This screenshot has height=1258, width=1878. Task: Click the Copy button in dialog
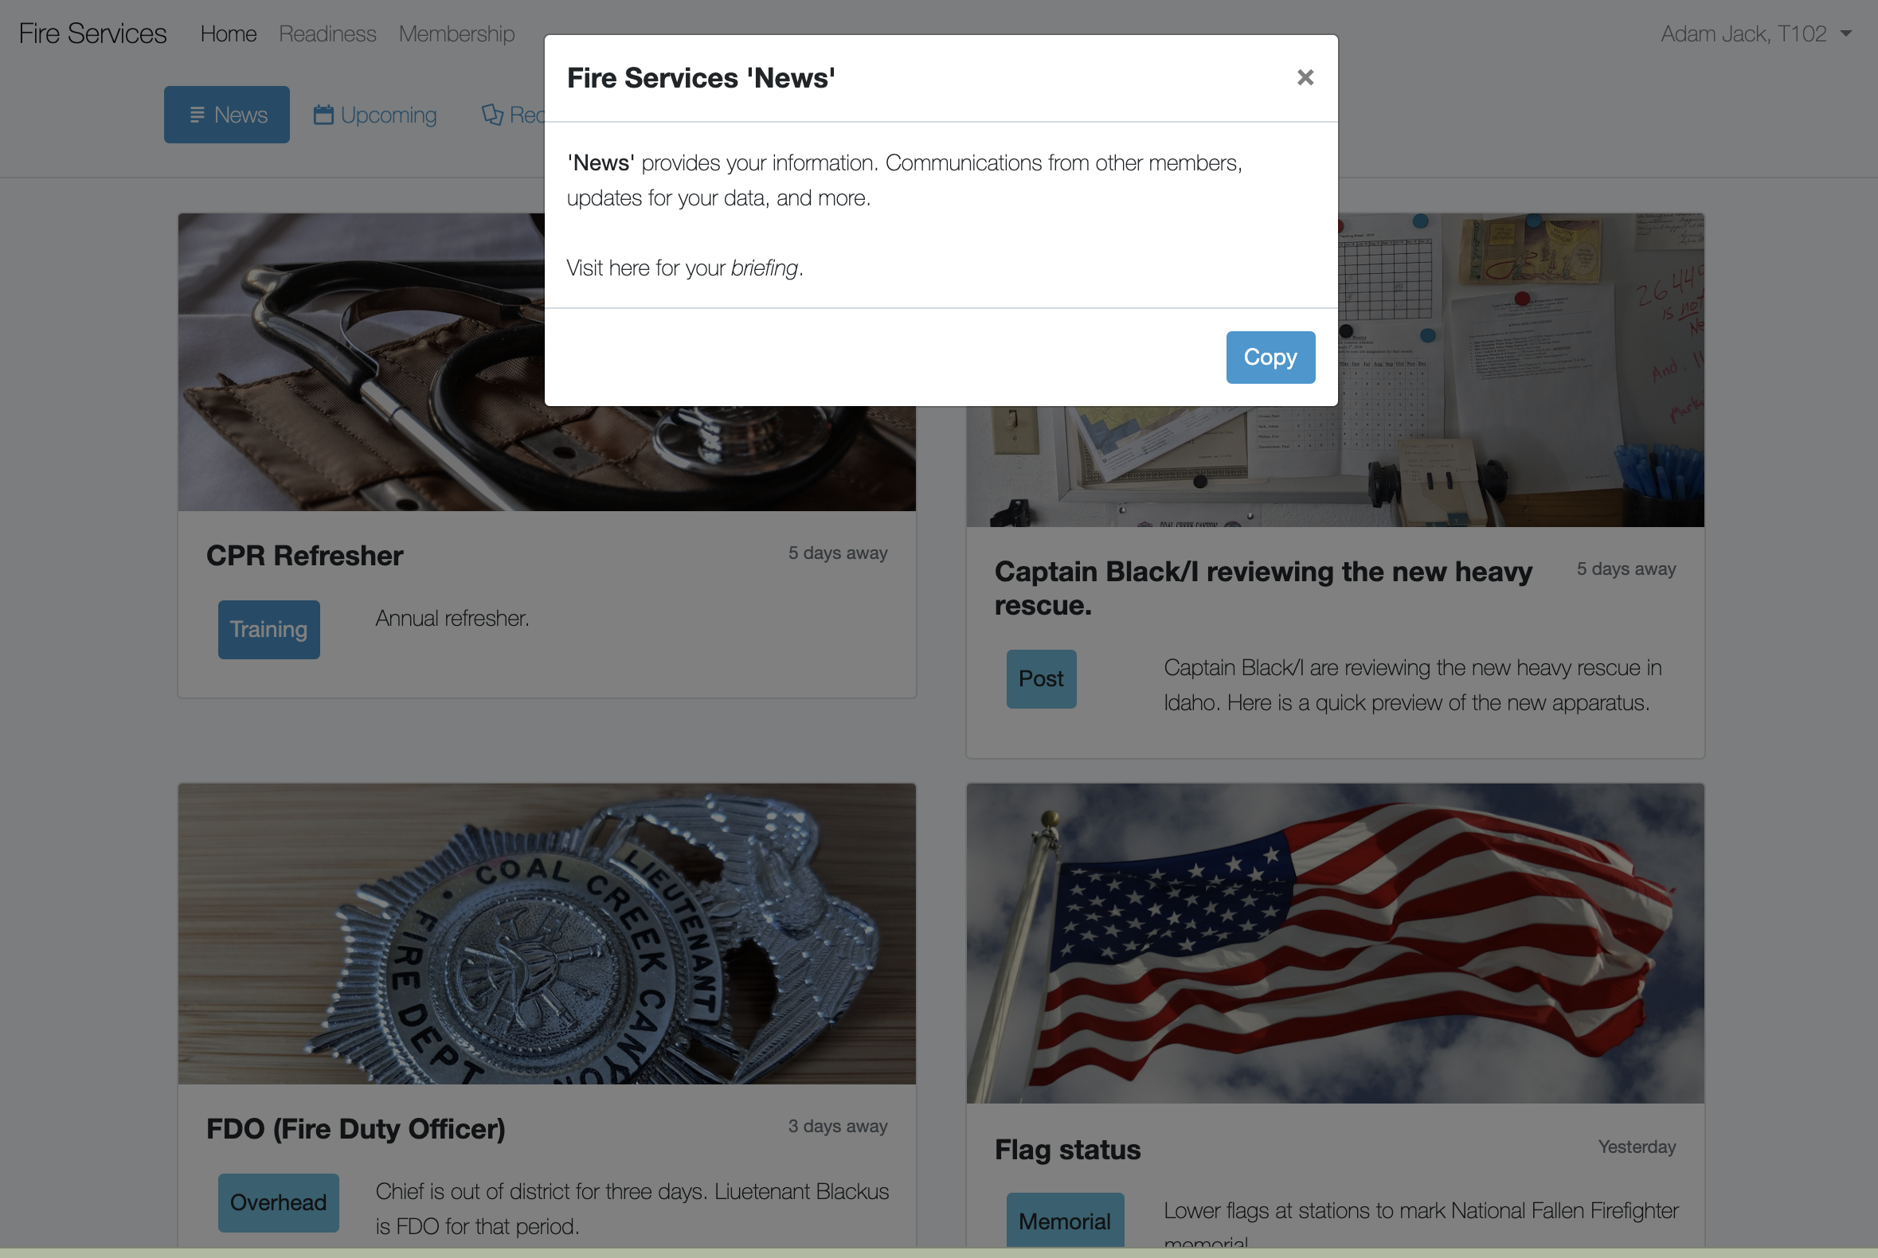tap(1270, 357)
